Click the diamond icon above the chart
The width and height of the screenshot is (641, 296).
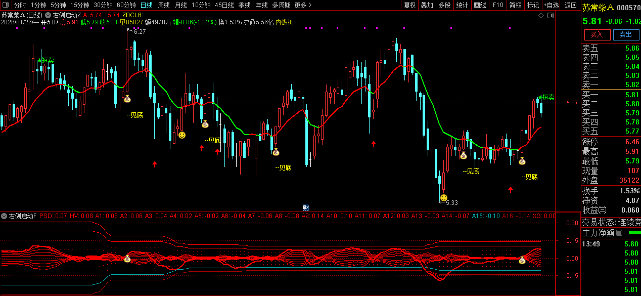click(x=541, y=16)
